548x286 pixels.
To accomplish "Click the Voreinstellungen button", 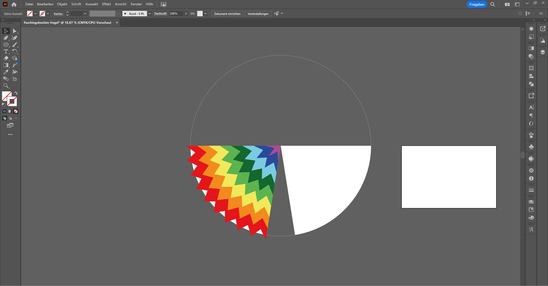I will [258, 14].
